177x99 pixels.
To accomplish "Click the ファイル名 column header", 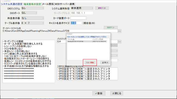I will click(80, 39).
